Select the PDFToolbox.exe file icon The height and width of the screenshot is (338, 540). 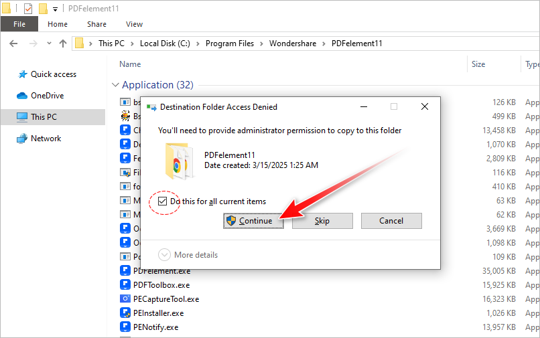[x=125, y=285]
